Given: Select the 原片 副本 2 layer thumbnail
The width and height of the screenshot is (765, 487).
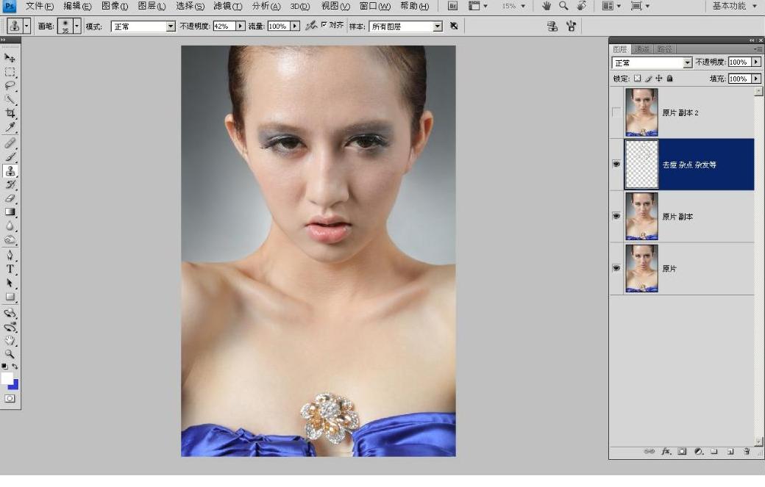Looking at the screenshot, I should click(x=641, y=112).
